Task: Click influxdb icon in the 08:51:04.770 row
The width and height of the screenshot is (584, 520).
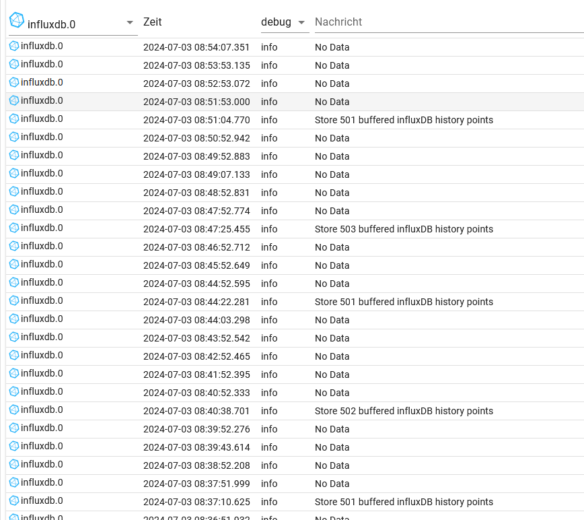Action: click(14, 119)
